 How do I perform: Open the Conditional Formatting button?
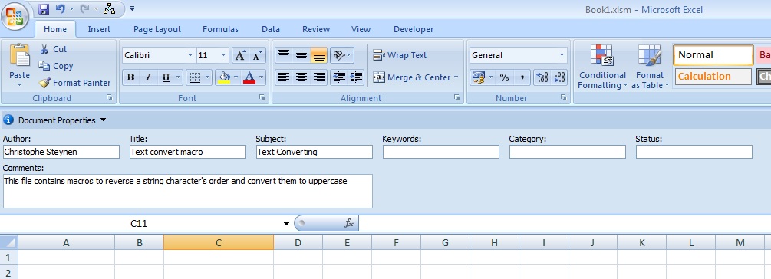coord(602,67)
